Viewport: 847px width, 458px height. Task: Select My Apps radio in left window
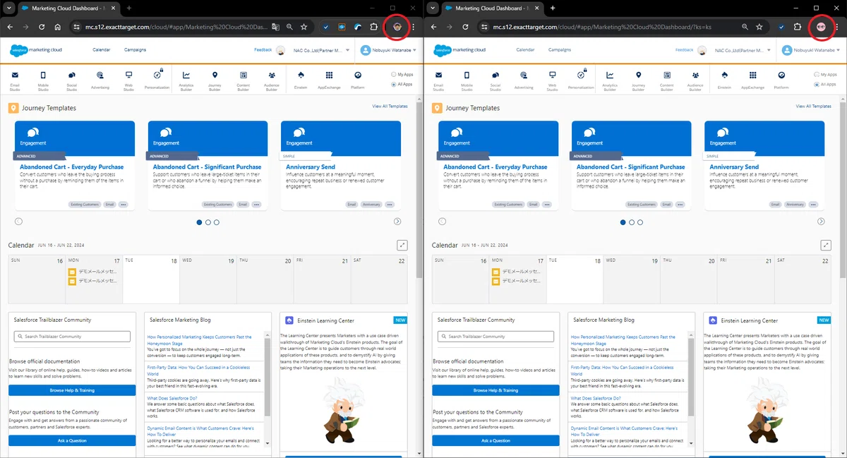pyautogui.click(x=393, y=74)
